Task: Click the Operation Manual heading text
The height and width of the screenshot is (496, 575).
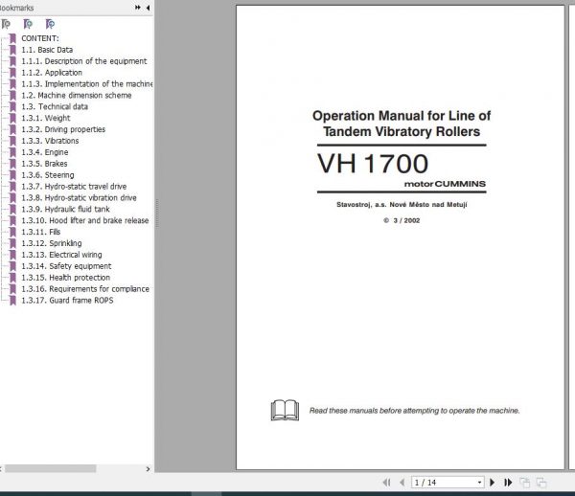Action: pyautogui.click(x=402, y=124)
